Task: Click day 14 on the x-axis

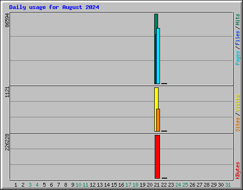Action: pos(107,185)
